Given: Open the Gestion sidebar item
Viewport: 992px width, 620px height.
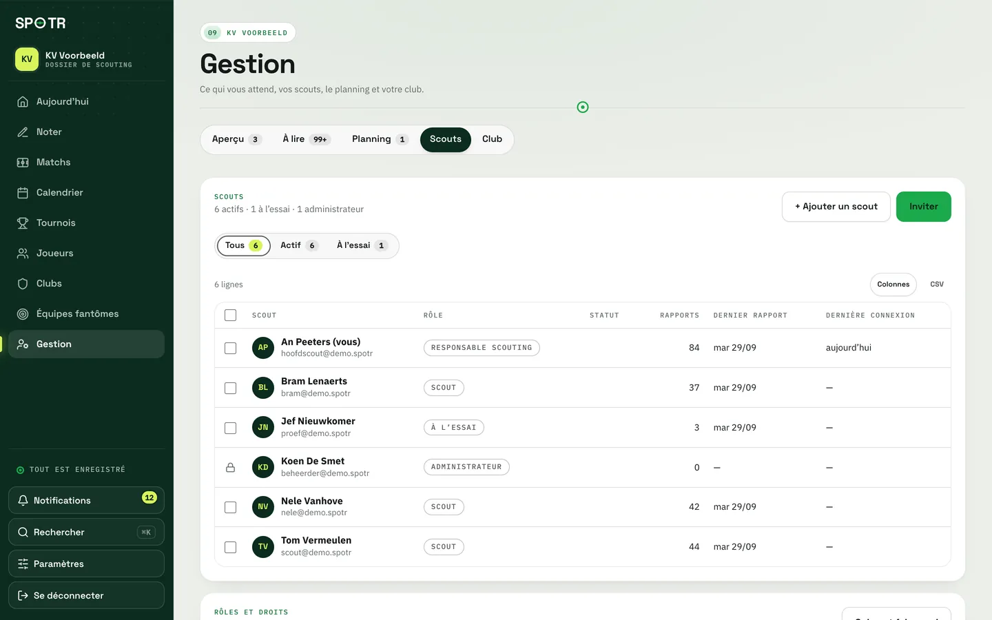Looking at the screenshot, I should pyautogui.click(x=86, y=344).
